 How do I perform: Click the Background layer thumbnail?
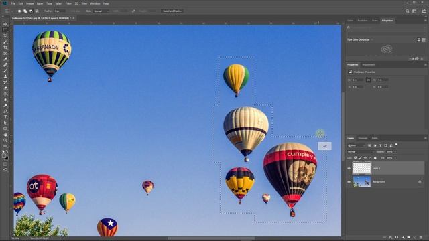362,181
